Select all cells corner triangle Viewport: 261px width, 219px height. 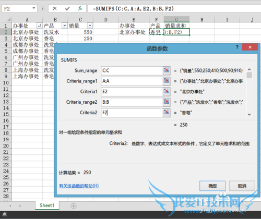pyautogui.click(x=8, y=19)
